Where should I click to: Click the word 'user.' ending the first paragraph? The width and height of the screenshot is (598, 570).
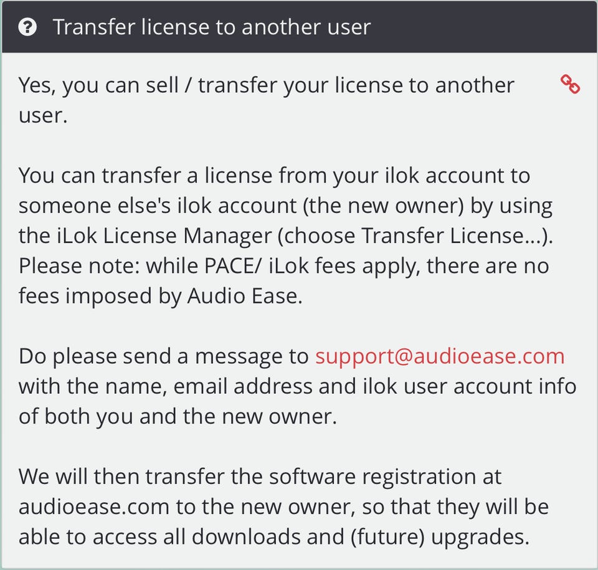click(42, 115)
